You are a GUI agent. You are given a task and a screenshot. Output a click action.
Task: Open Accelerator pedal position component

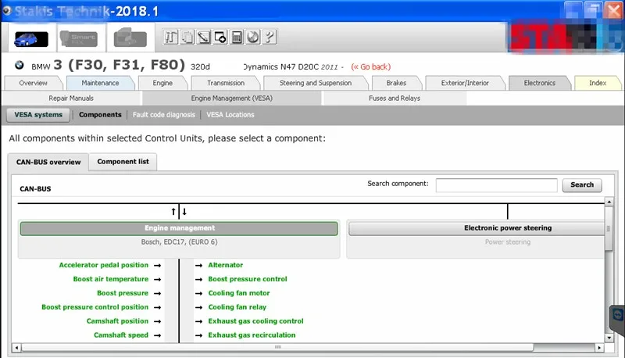(x=104, y=265)
